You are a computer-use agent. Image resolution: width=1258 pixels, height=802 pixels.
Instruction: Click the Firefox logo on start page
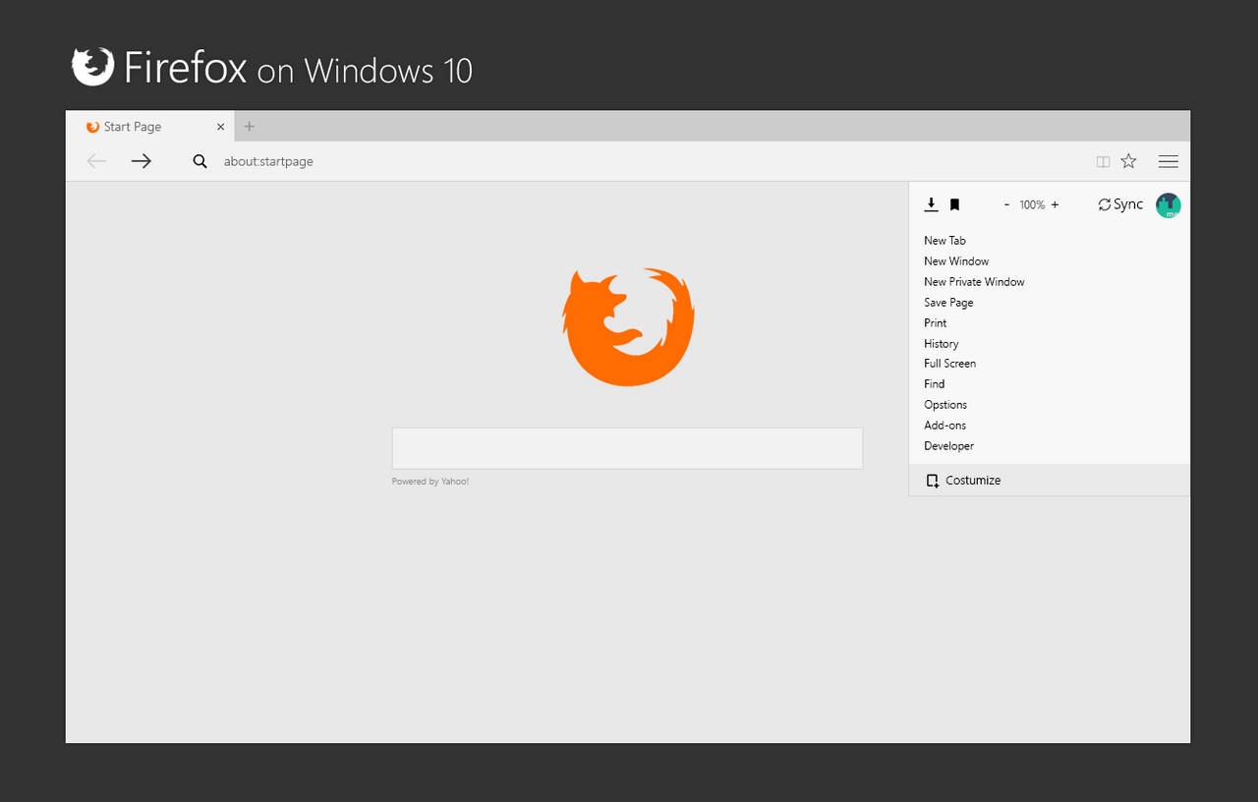(x=628, y=326)
